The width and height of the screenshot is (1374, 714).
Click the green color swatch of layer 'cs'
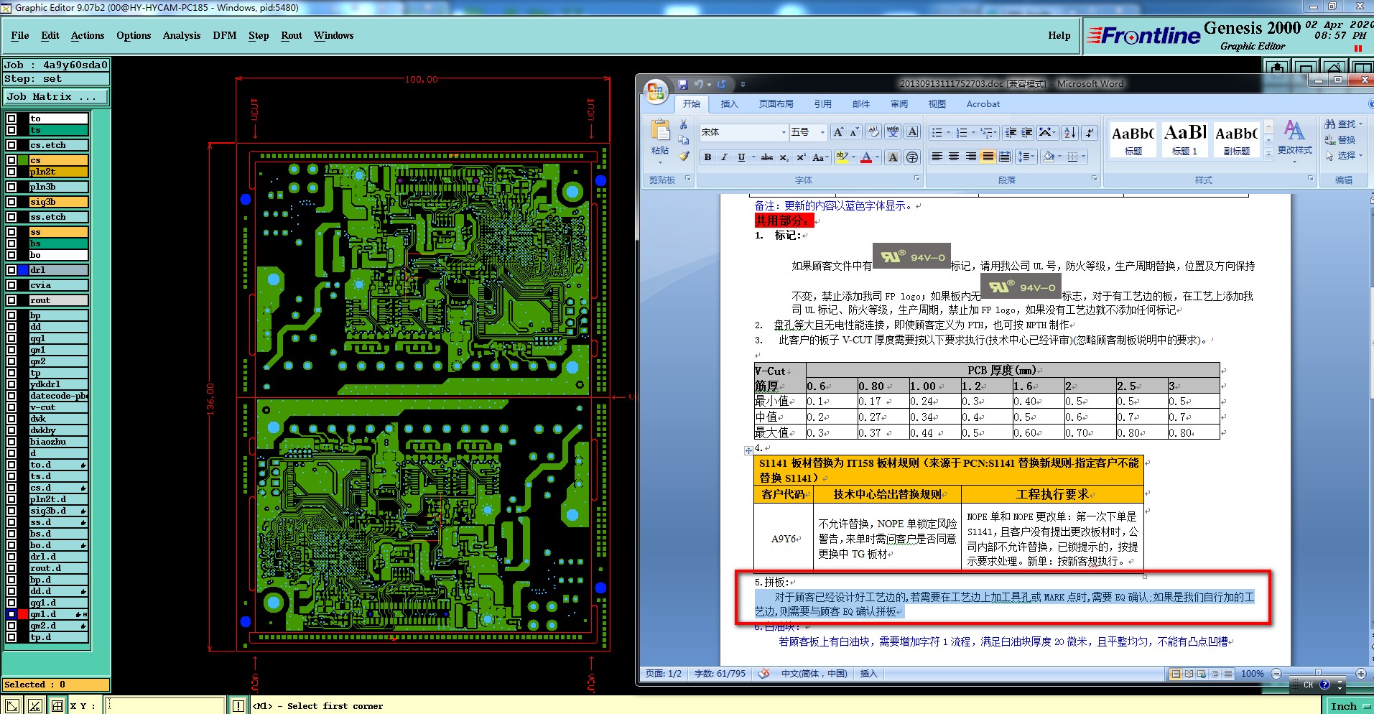pyautogui.click(x=24, y=160)
